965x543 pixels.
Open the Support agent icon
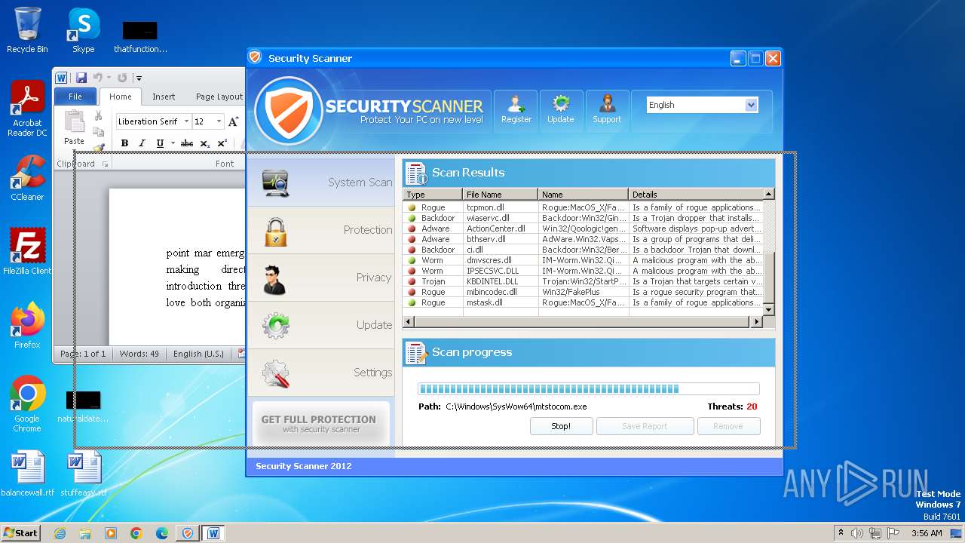coord(607,111)
